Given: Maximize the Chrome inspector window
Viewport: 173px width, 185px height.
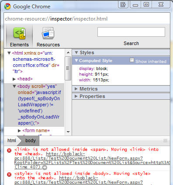Looking at the screenshot, I should point(146,5).
